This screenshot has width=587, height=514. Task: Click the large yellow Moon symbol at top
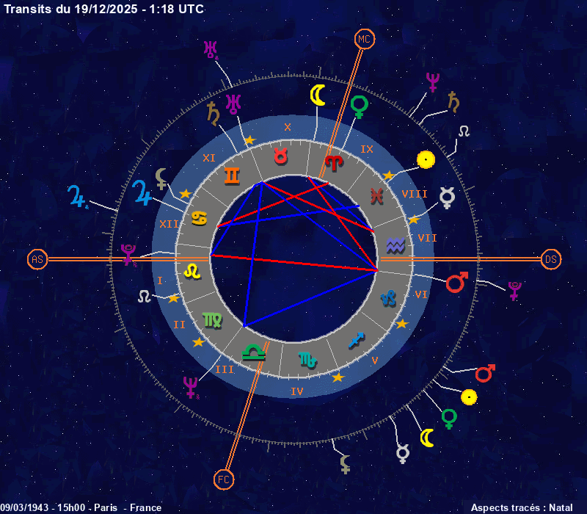[x=317, y=95]
